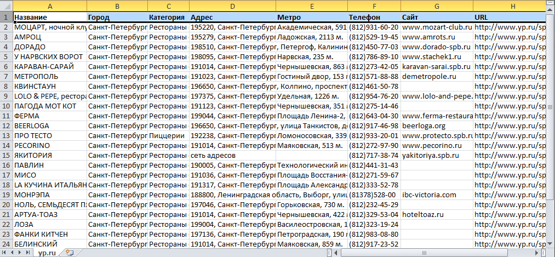The height and width of the screenshot is (257, 555).
Task: Open the yp.ru sheet tab
Action: click(x=47, y=253)
